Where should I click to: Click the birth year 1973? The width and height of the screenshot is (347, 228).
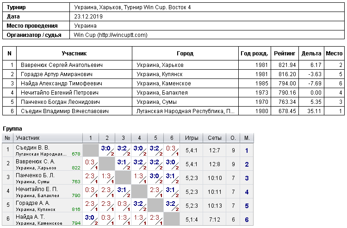[x=261, y=93]
